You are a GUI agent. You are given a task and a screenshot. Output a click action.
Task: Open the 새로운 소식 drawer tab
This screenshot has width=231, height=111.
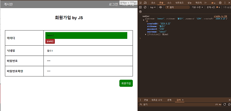[157, 100]
